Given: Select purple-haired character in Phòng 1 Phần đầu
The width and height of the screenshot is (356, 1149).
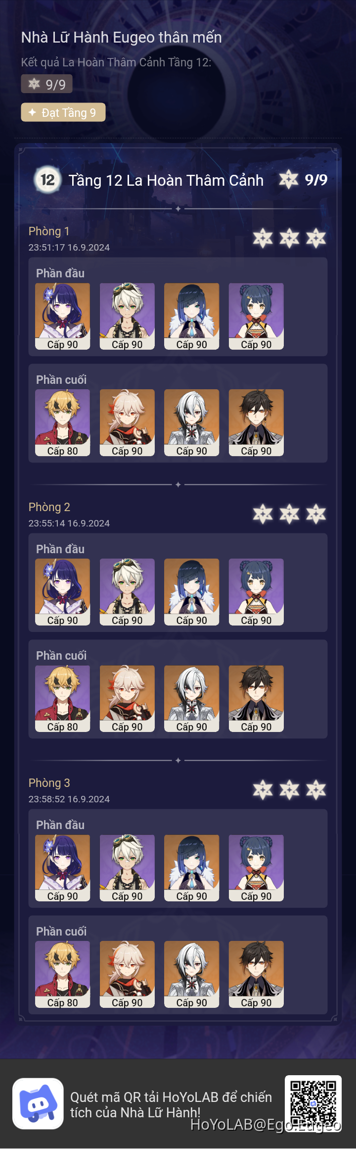Looking at the screenshot, I should (x=63, y=316).
